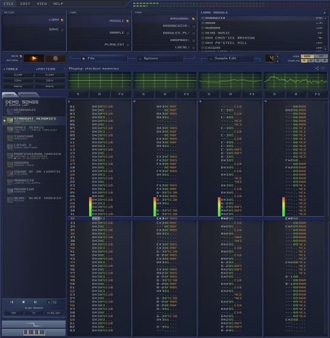Toggle FX on track 1
The width and height of the screenshot is (330, 338).
(x=121, y=94)
